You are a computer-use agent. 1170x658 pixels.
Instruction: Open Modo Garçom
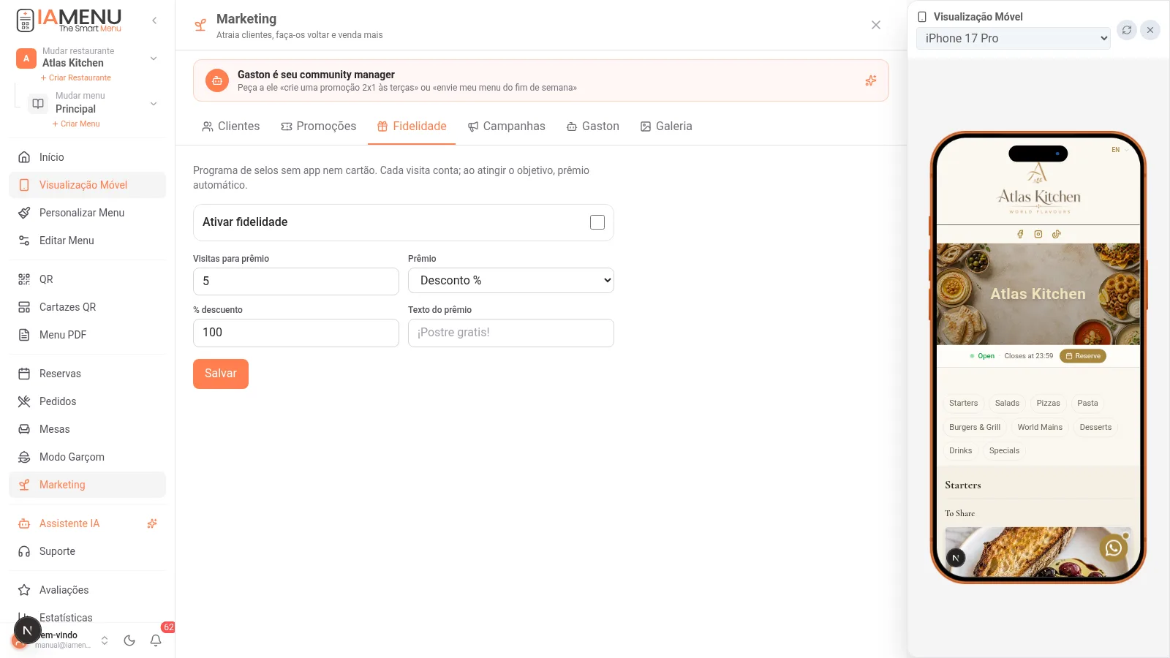tap(87, 457)
